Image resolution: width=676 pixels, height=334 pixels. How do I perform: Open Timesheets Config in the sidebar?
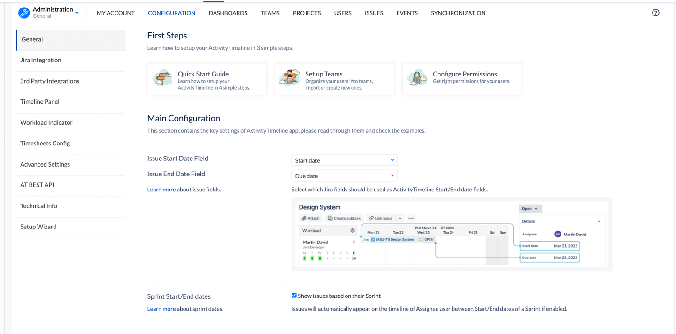tap(45, 143)
